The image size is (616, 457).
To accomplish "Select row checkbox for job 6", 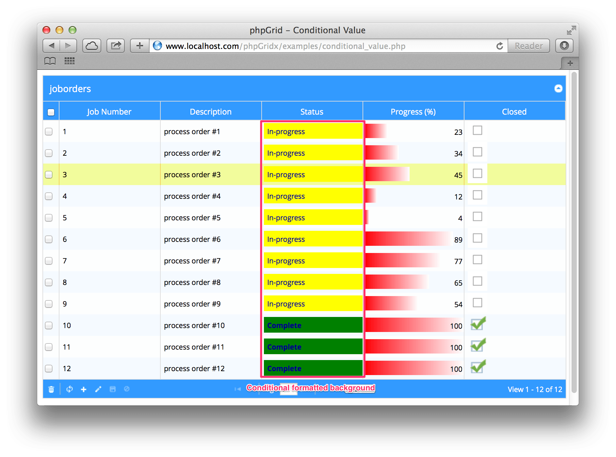I will pyautogui.click(x=49, y=239).
